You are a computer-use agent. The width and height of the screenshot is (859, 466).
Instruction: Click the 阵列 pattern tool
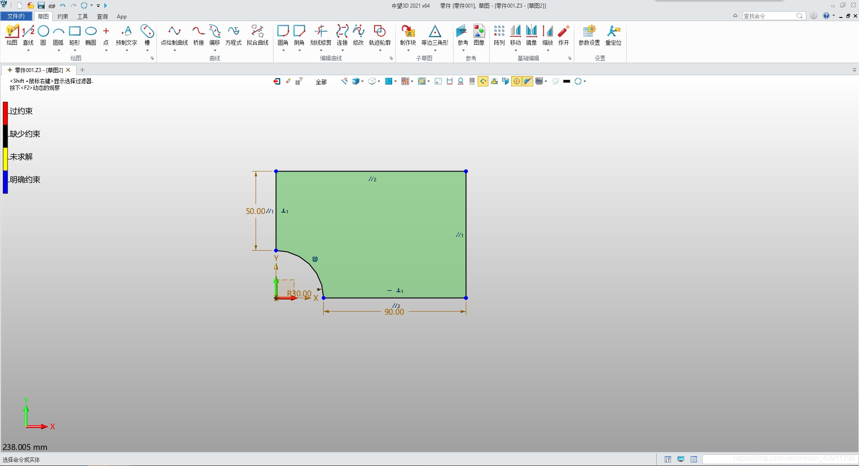500,35
